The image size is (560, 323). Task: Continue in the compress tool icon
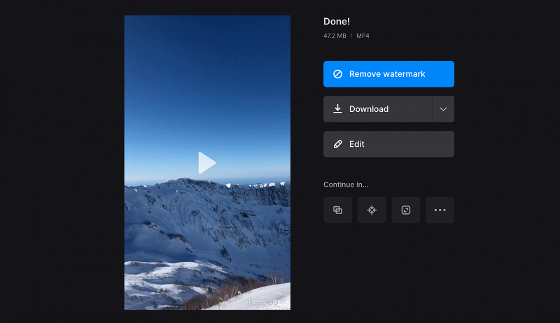pos(372,210)
